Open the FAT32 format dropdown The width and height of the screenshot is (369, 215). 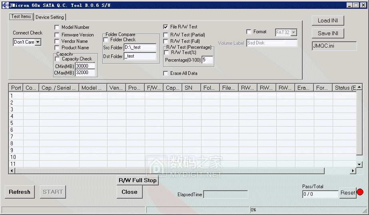pos(294,32)
